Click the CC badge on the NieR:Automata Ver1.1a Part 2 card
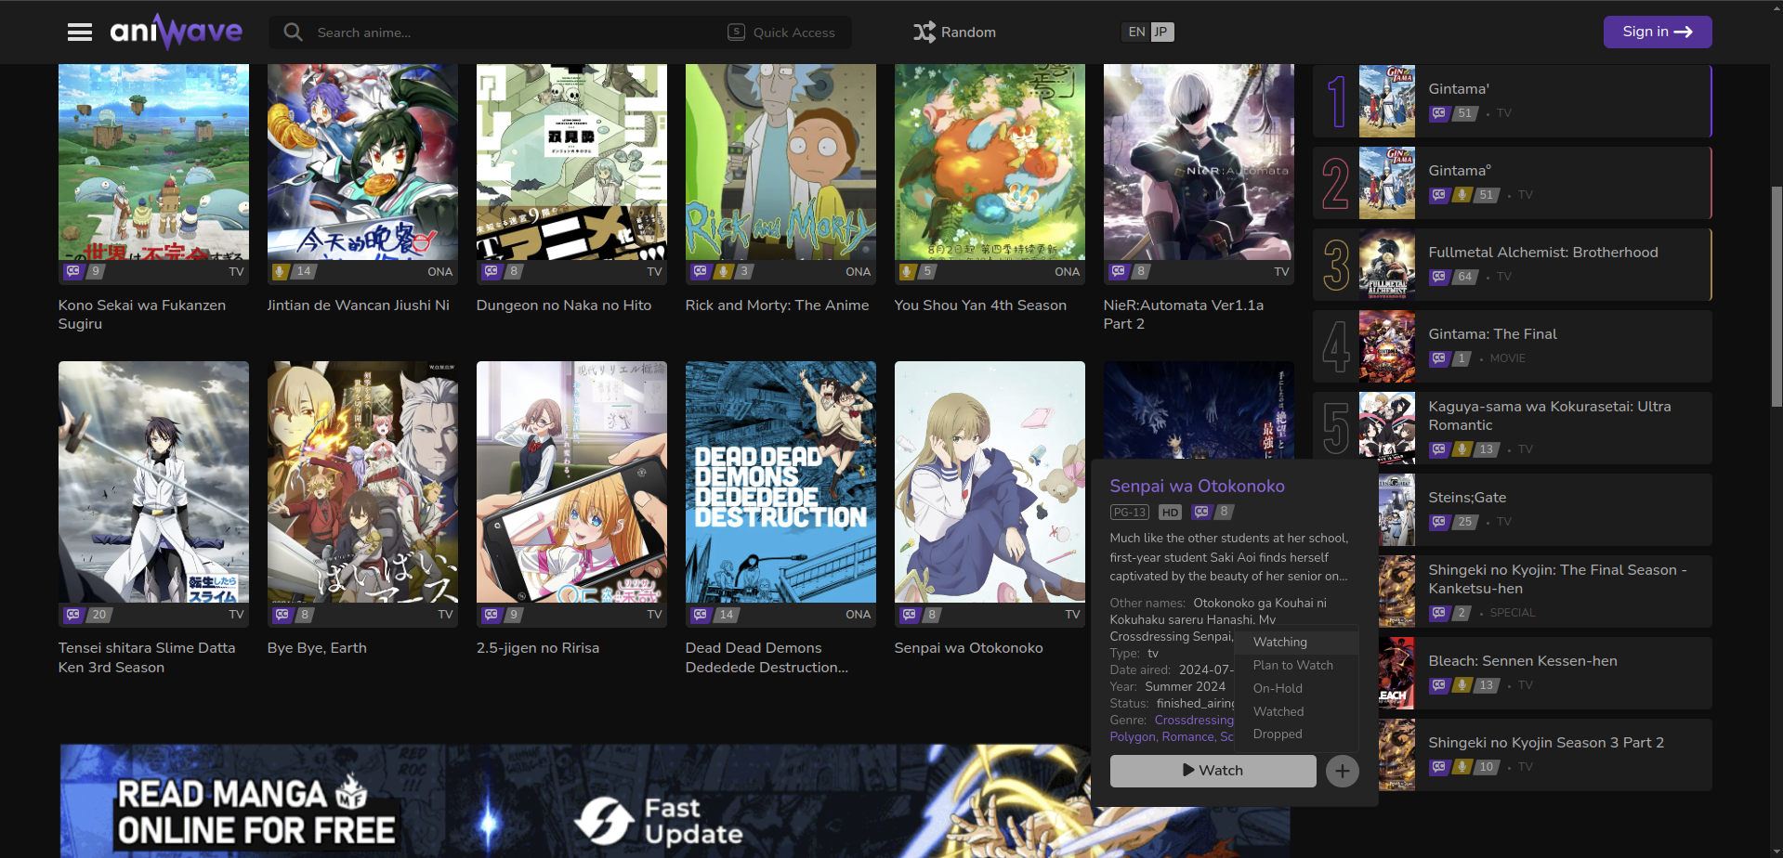Viewport: 1783px width, 858px height. tap(1119, 271)
